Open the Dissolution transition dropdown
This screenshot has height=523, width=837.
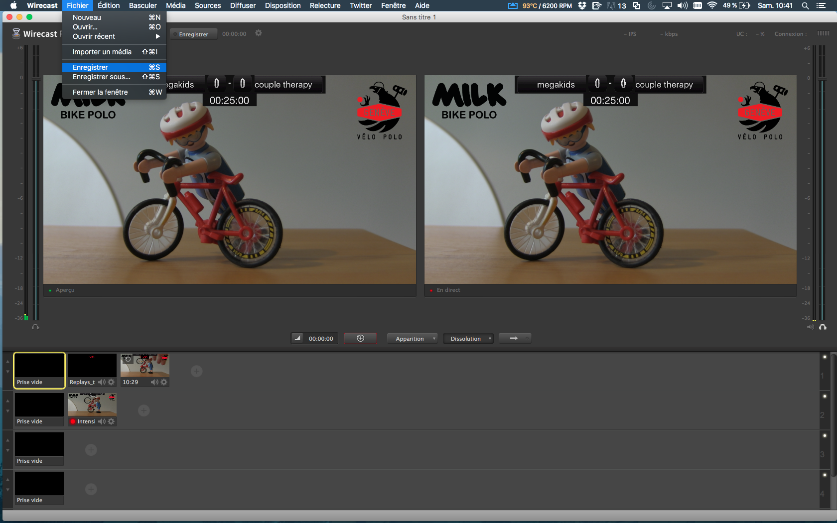[x=468, y=339]
